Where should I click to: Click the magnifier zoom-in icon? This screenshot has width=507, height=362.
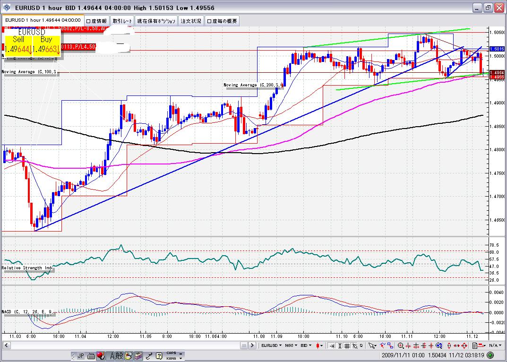coord(400,345)
